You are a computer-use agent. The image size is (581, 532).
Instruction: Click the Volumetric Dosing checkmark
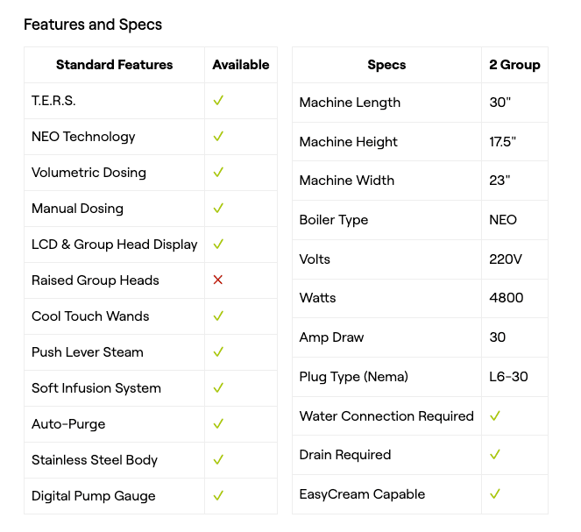(218, 173)
